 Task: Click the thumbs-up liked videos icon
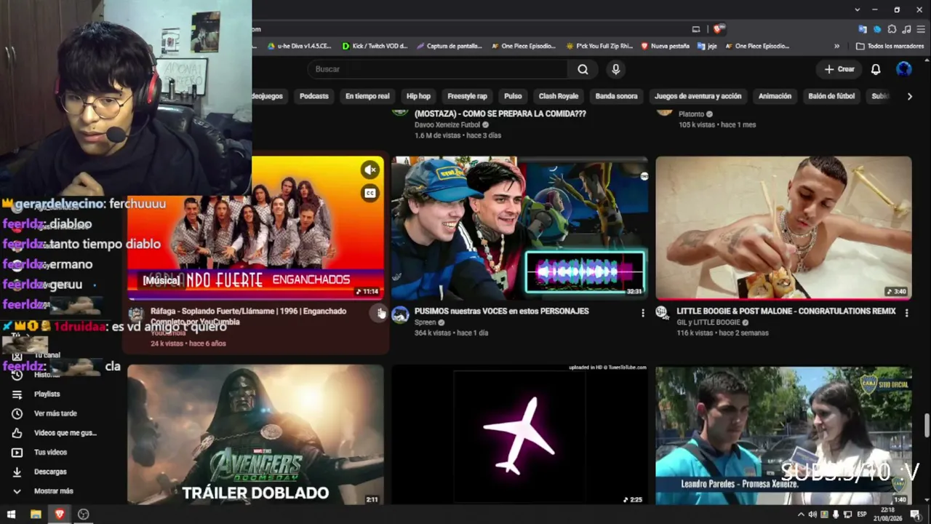click(17, 433)
